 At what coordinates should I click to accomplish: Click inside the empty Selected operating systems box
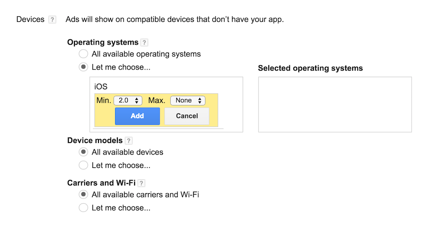[x=335, y=104]
